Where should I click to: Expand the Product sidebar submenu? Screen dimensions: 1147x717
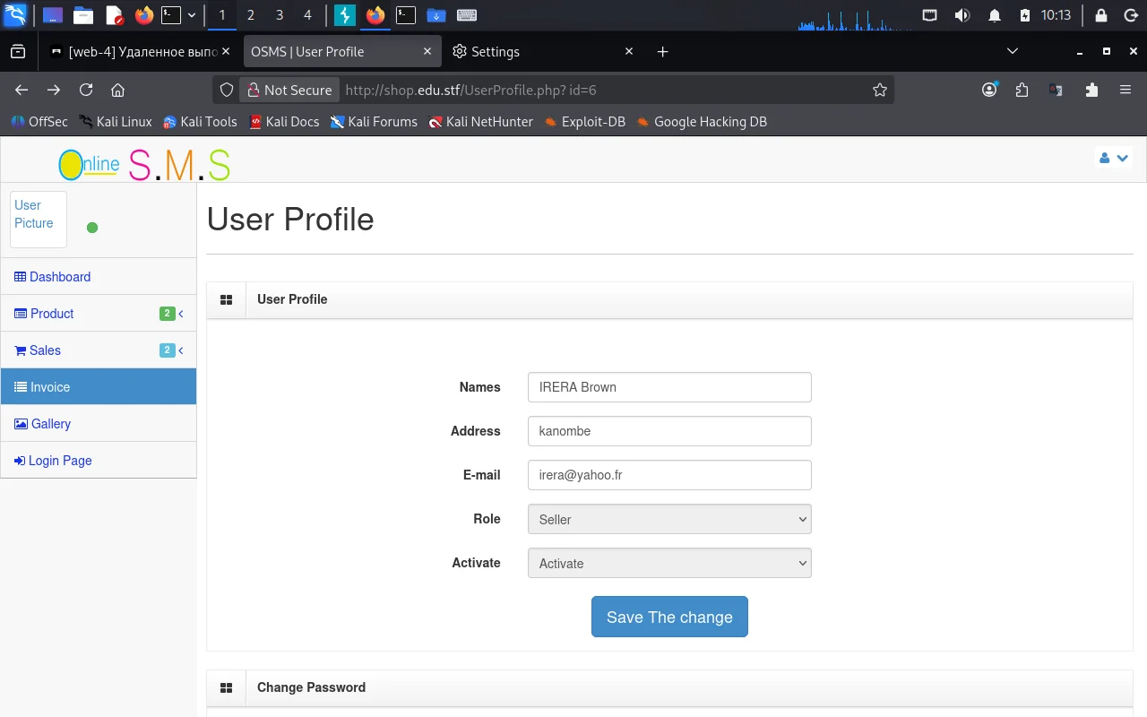99,314
